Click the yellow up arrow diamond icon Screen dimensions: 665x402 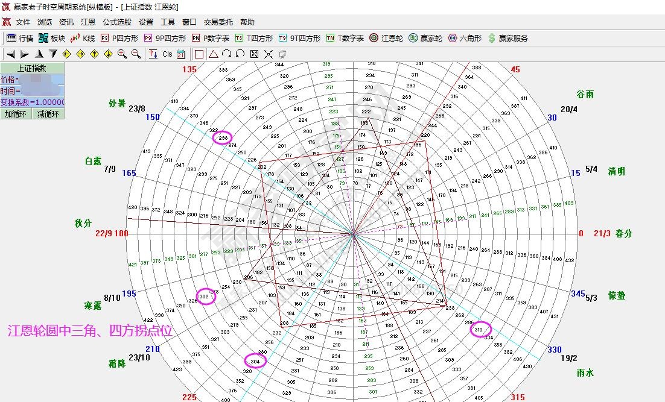(x=94, y=54)
